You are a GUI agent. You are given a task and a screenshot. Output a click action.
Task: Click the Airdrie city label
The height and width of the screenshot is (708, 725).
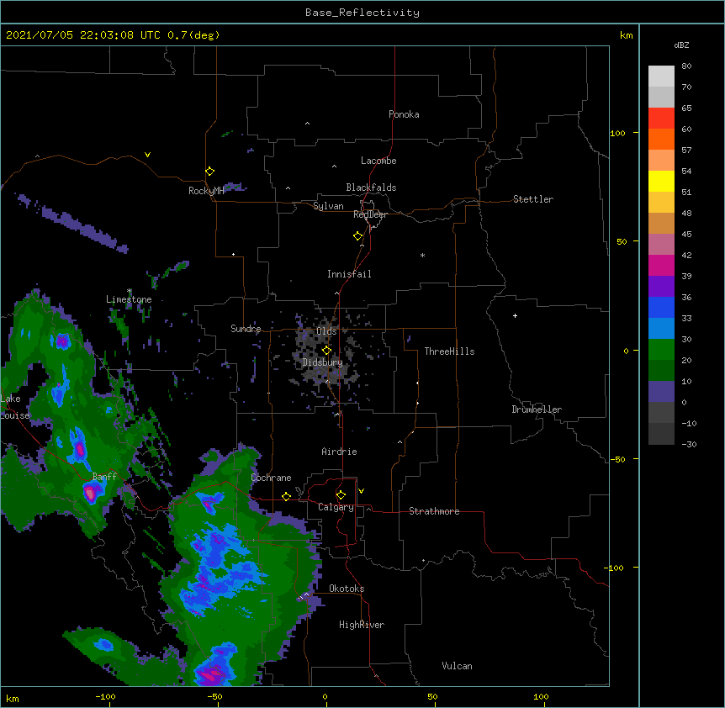[x=340, y=452]
